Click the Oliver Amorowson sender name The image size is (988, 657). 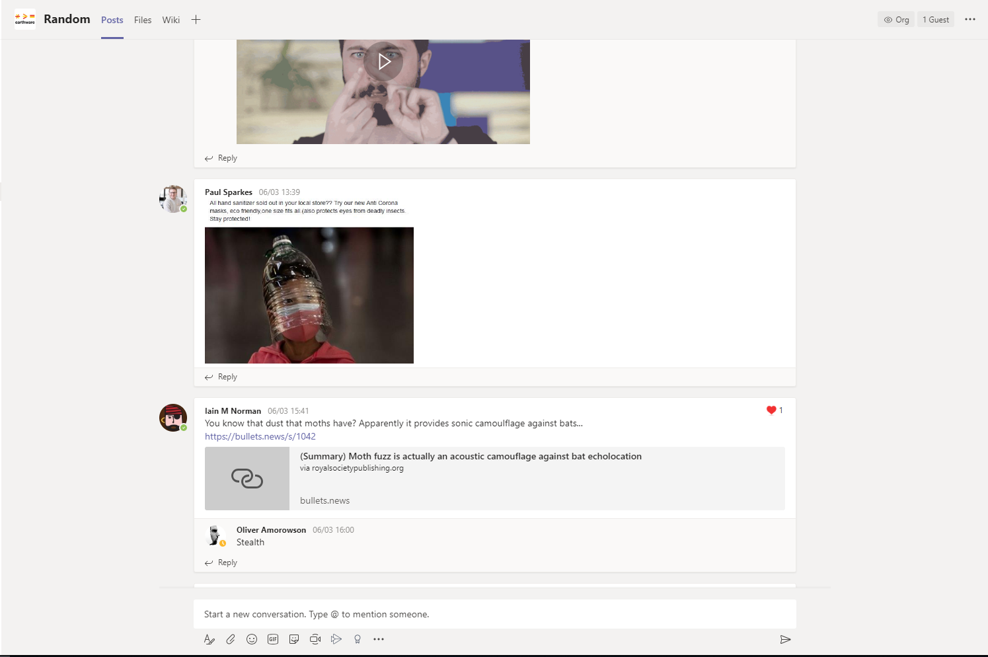click(x=271, y=530)
